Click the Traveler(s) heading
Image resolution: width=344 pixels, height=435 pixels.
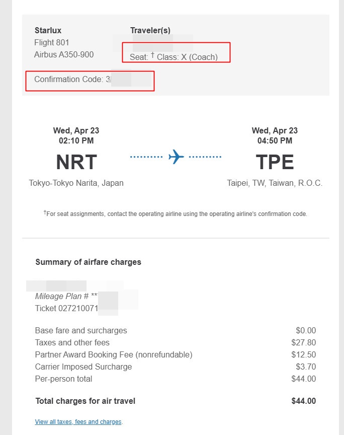150,30
